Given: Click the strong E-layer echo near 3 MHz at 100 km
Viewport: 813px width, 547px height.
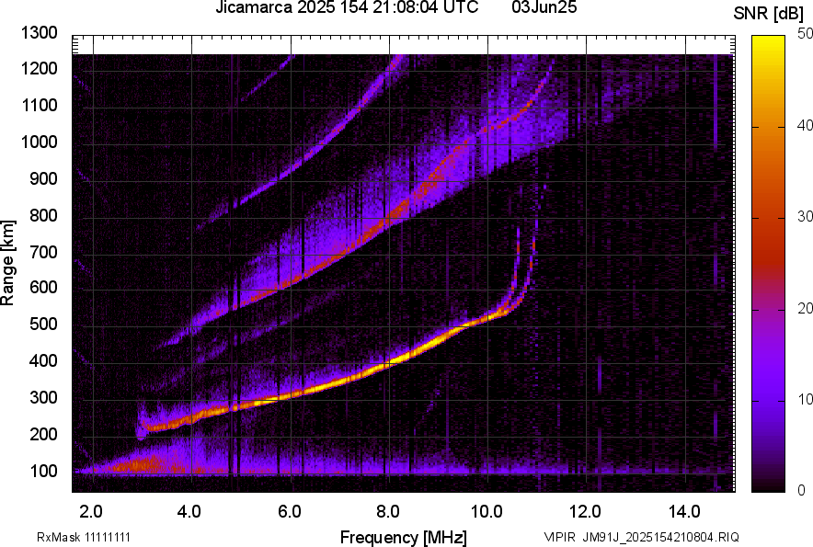Looking at the screenshot, I should click(x=140, y=464).
